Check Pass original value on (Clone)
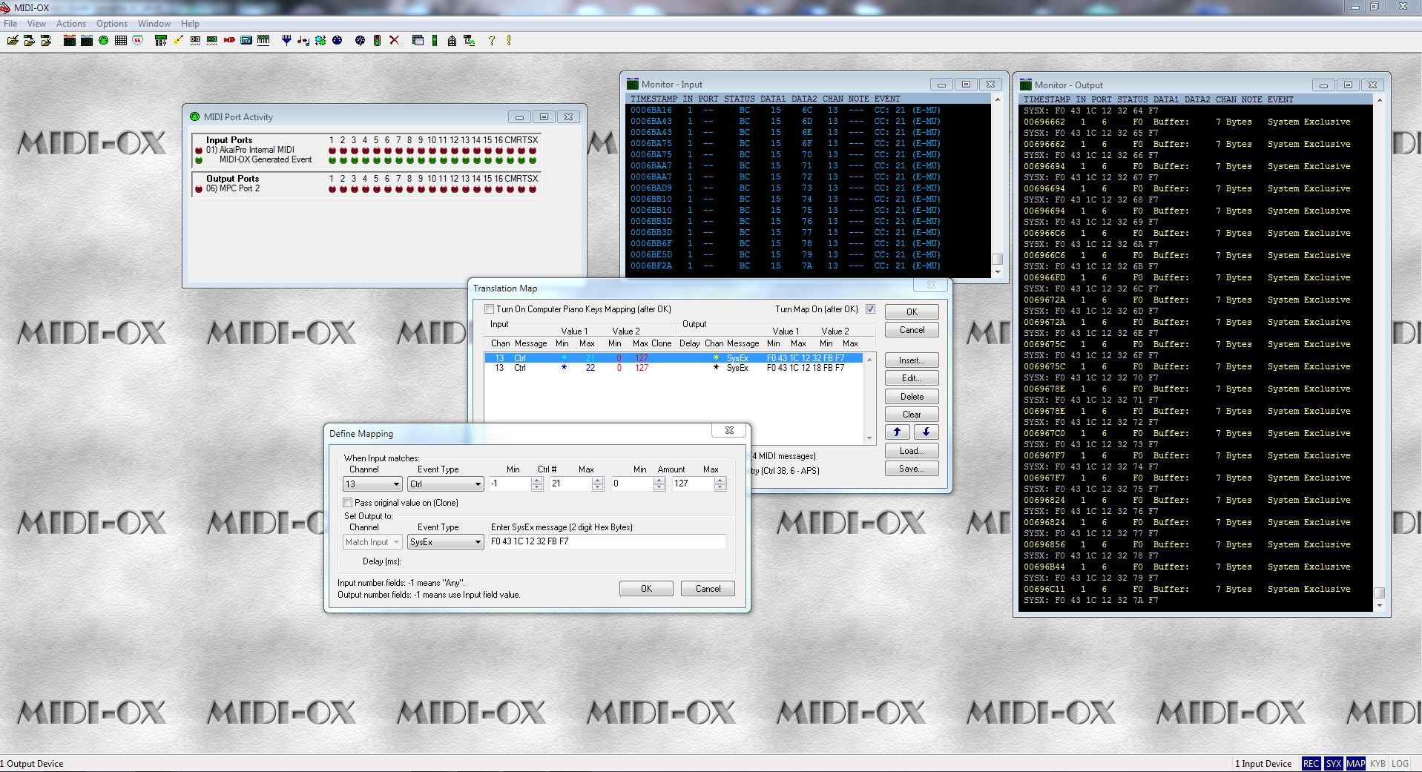This screenshot has width=1422, height=772. point(347,503)
